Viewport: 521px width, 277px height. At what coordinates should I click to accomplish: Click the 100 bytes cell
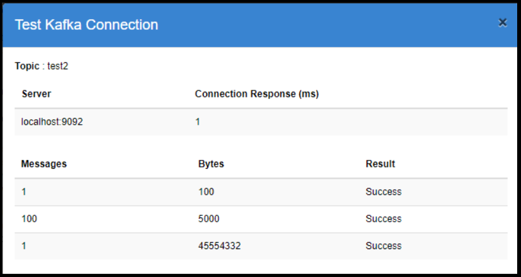point(206,192)
